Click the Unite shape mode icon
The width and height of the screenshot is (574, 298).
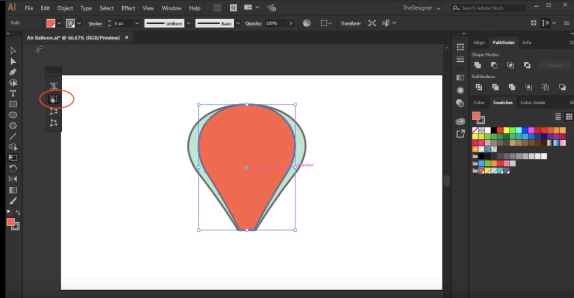[478, 65]
